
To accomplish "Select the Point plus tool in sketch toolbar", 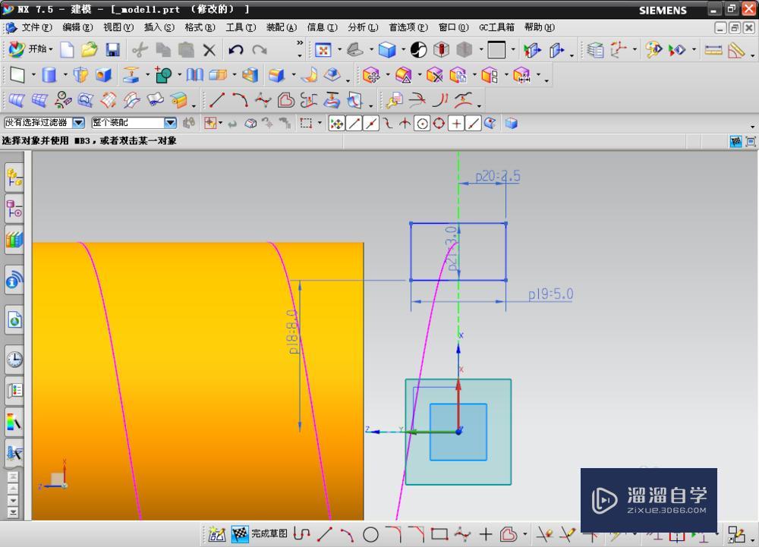I will (x=486, y=534).
